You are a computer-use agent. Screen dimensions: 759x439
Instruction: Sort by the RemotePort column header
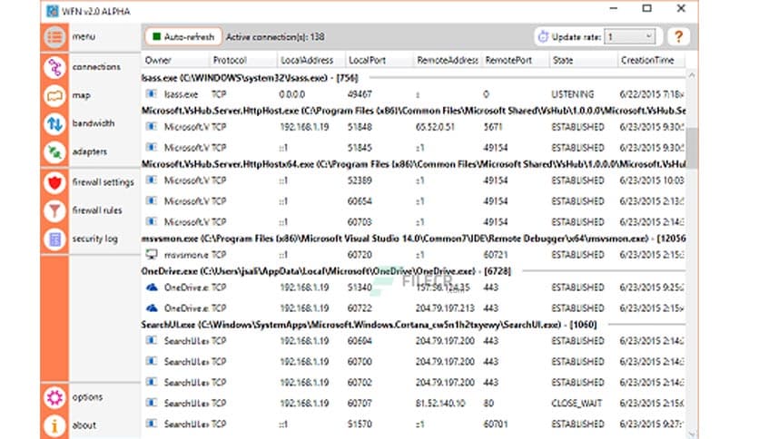tap(515, 61)
